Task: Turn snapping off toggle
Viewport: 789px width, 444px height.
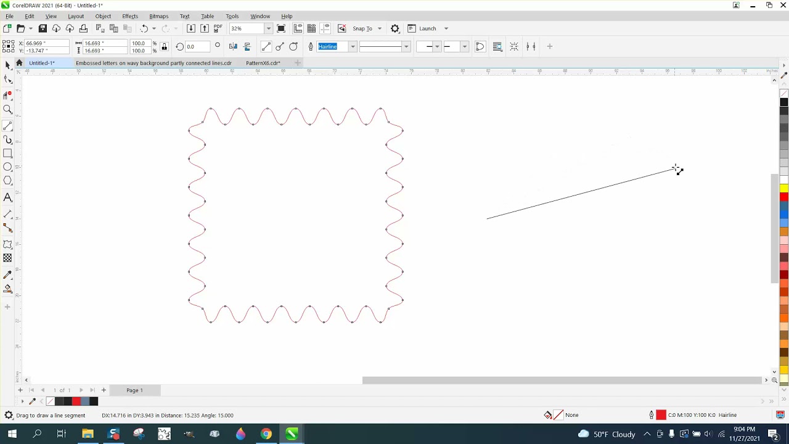Action: tap(342, 28)
